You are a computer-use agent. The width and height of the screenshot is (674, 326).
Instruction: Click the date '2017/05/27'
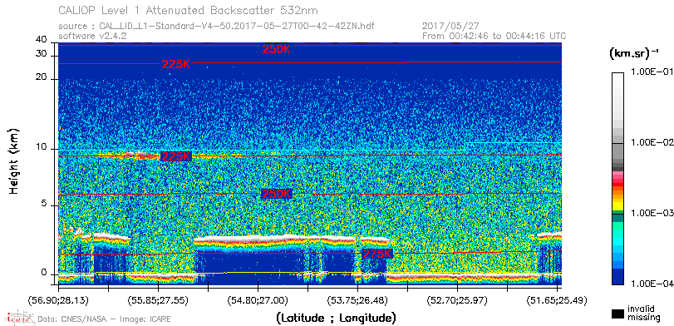click(450, 27)
